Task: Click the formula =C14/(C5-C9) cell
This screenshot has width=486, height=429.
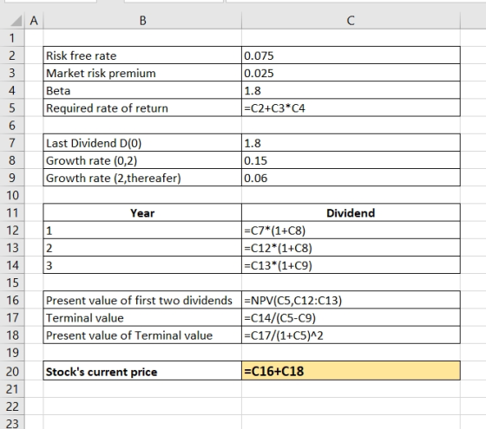Action: [x=351, y=317]
